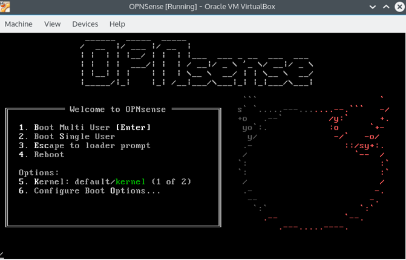The width and height of the screenshot is (406, 260).
Task: Choose Escape to loader prompt
Action: tap(85, 146)
